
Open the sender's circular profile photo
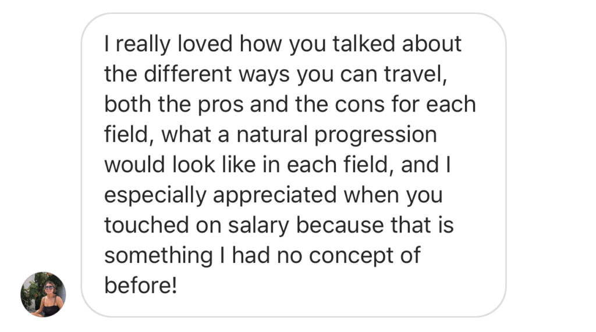click(43, 294)
